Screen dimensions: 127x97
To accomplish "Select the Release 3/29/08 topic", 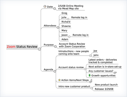I will coord(104,89).
